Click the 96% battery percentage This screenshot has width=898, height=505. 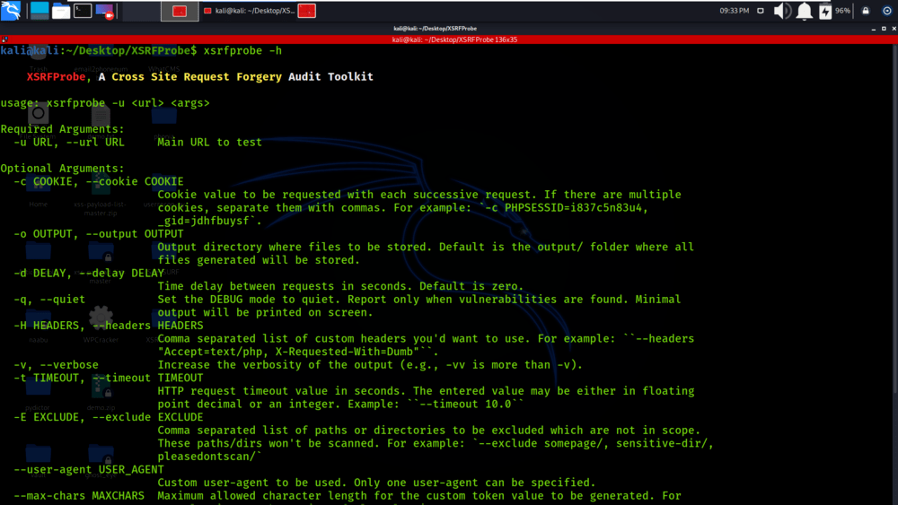click(842, 10)
